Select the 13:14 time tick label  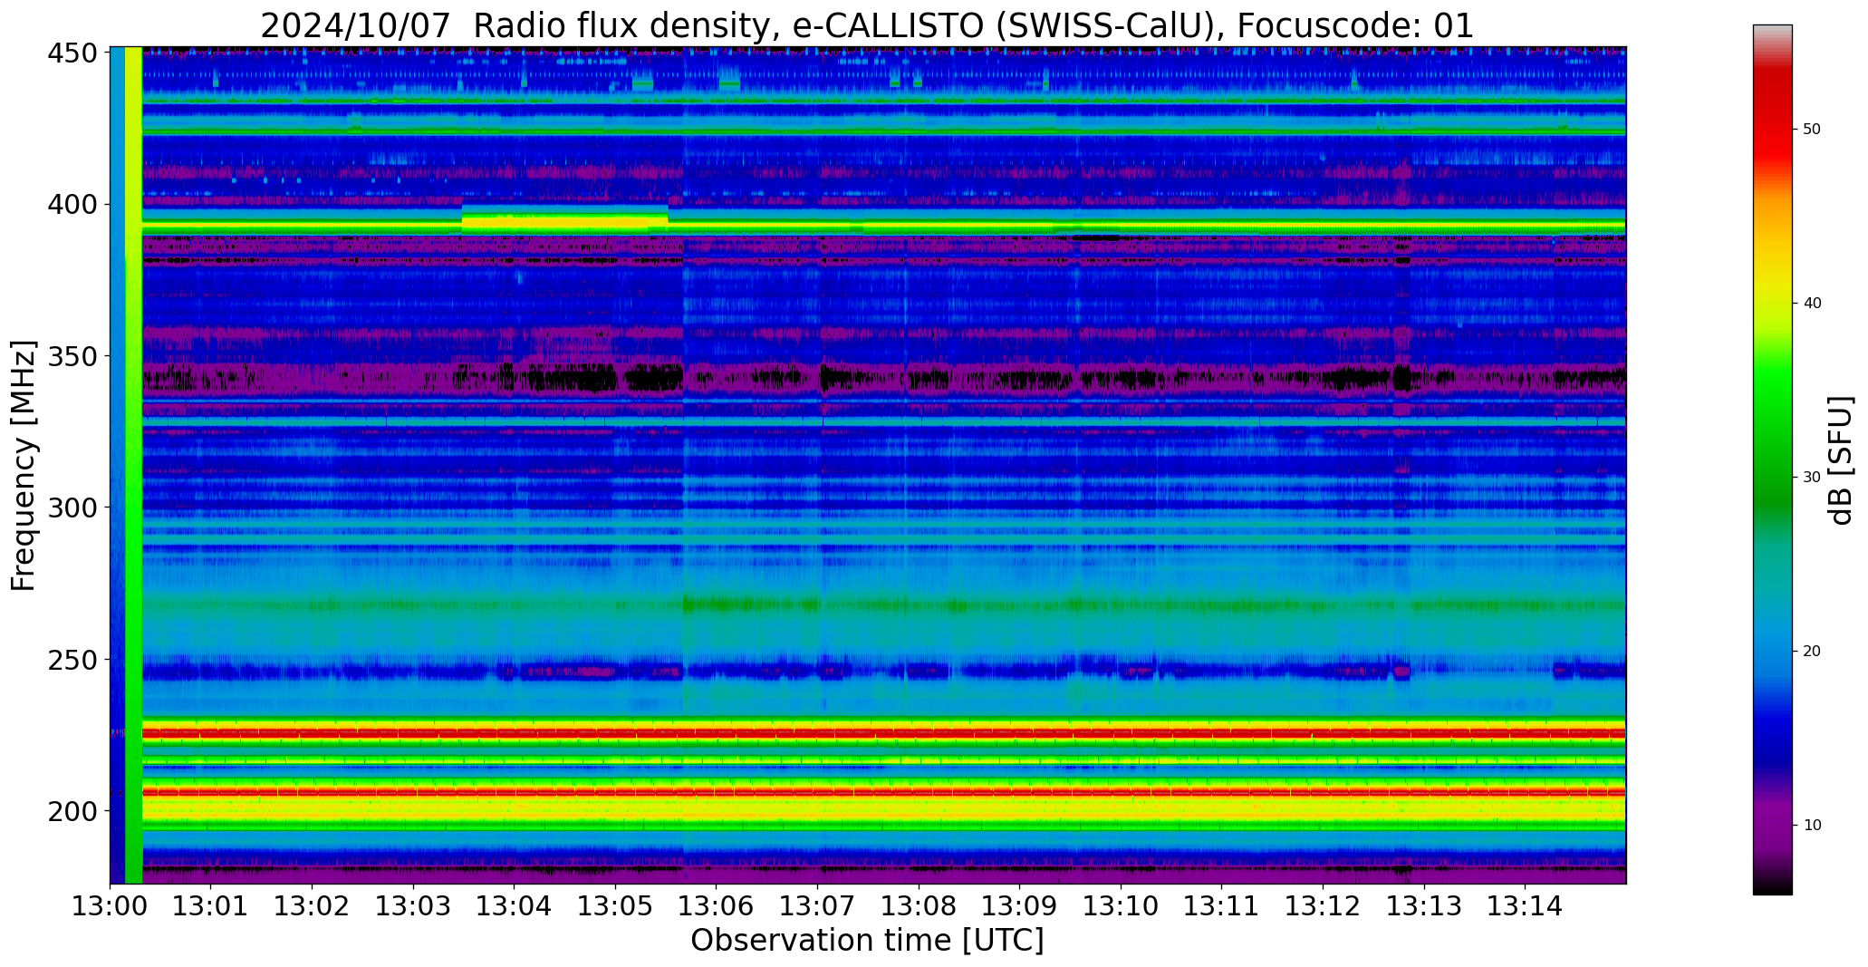1525,905
